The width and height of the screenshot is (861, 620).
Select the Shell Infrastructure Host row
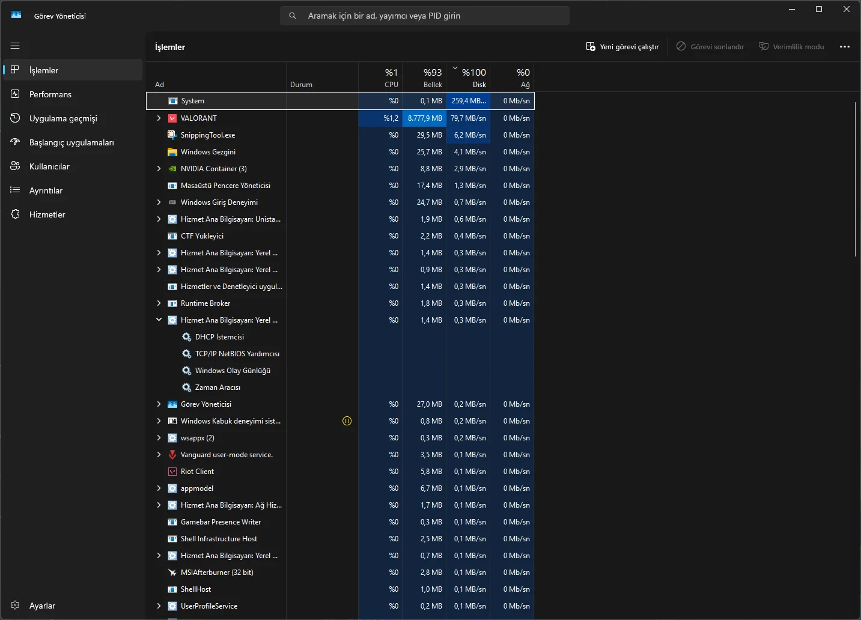tap(340, 539)
